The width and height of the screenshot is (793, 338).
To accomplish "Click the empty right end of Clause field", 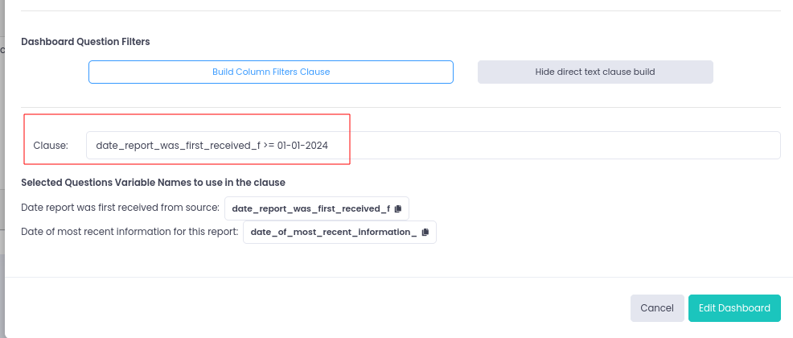I will [724, 146].
